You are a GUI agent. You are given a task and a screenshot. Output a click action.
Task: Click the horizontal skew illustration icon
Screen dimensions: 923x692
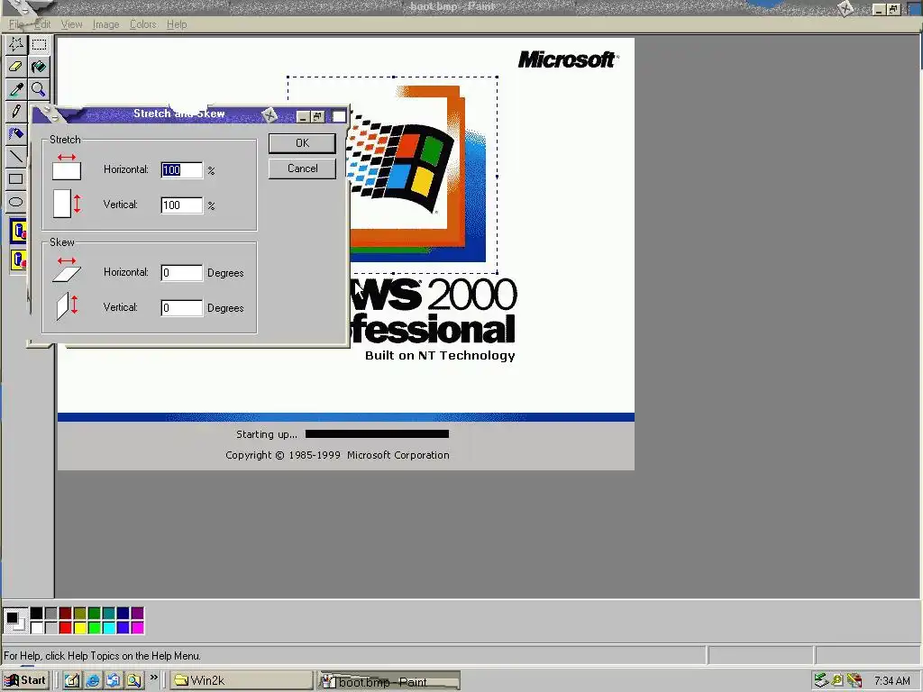click(67, 269)
